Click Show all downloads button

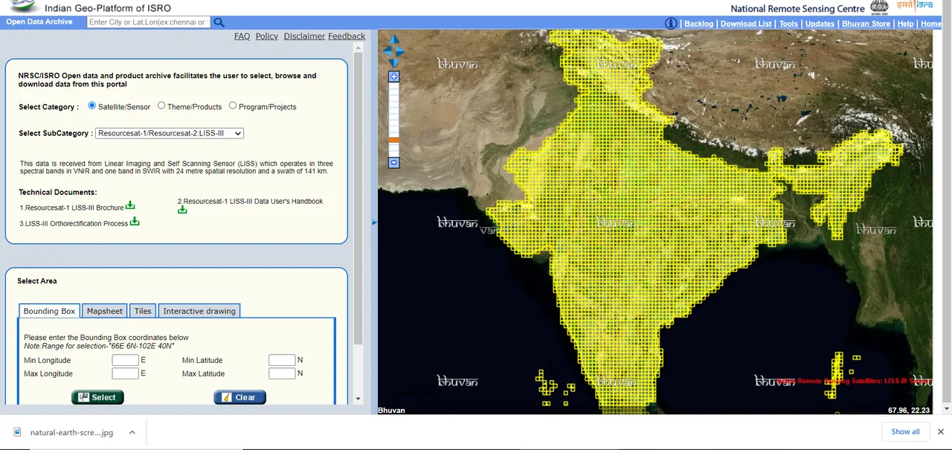[905, 431]
